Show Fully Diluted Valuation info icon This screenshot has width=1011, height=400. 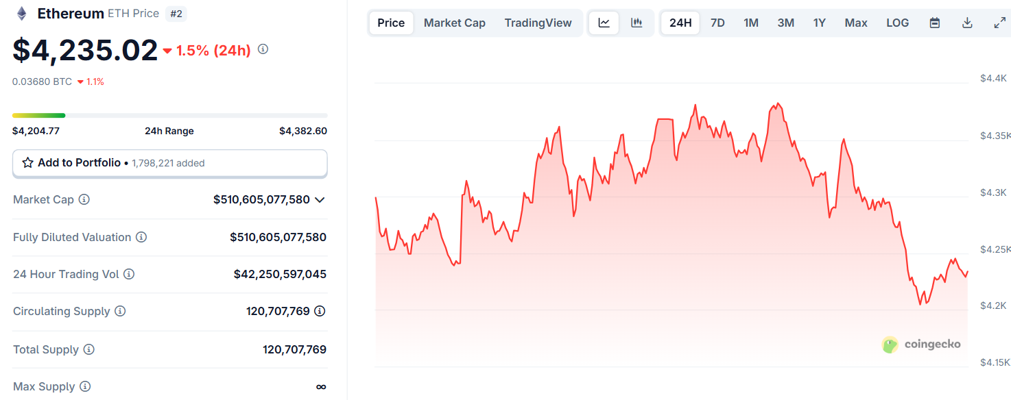(x=141, y=237)
